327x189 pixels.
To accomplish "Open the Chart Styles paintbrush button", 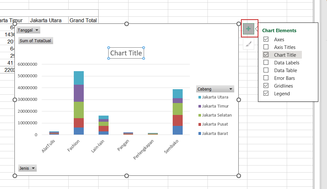I will [248, 44].
